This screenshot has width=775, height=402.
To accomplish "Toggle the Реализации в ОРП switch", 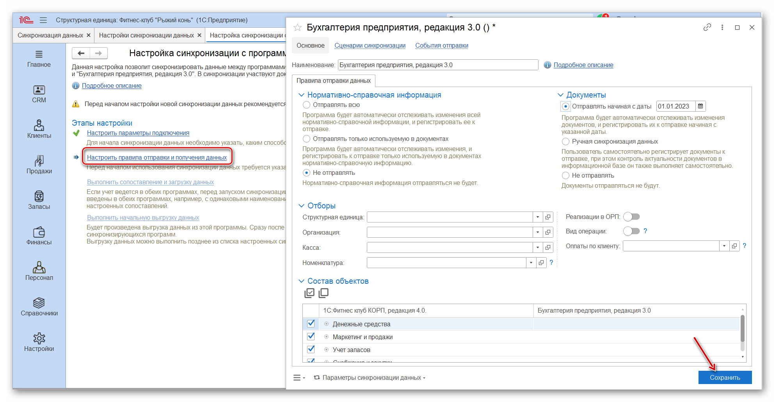I will pyautogui.click(x=631, y=217).
